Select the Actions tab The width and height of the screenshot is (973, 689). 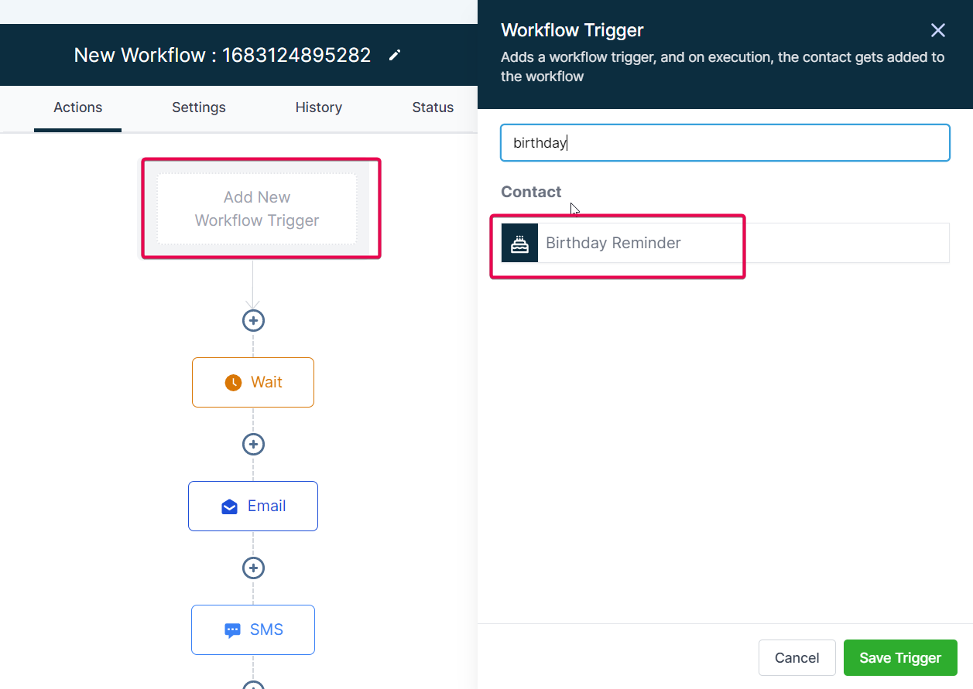point(77,107)
